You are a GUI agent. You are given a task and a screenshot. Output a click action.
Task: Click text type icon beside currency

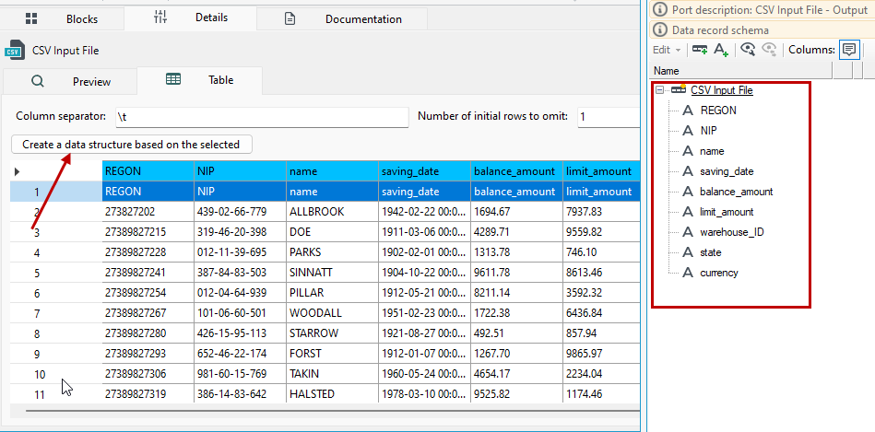pos(688,273)
